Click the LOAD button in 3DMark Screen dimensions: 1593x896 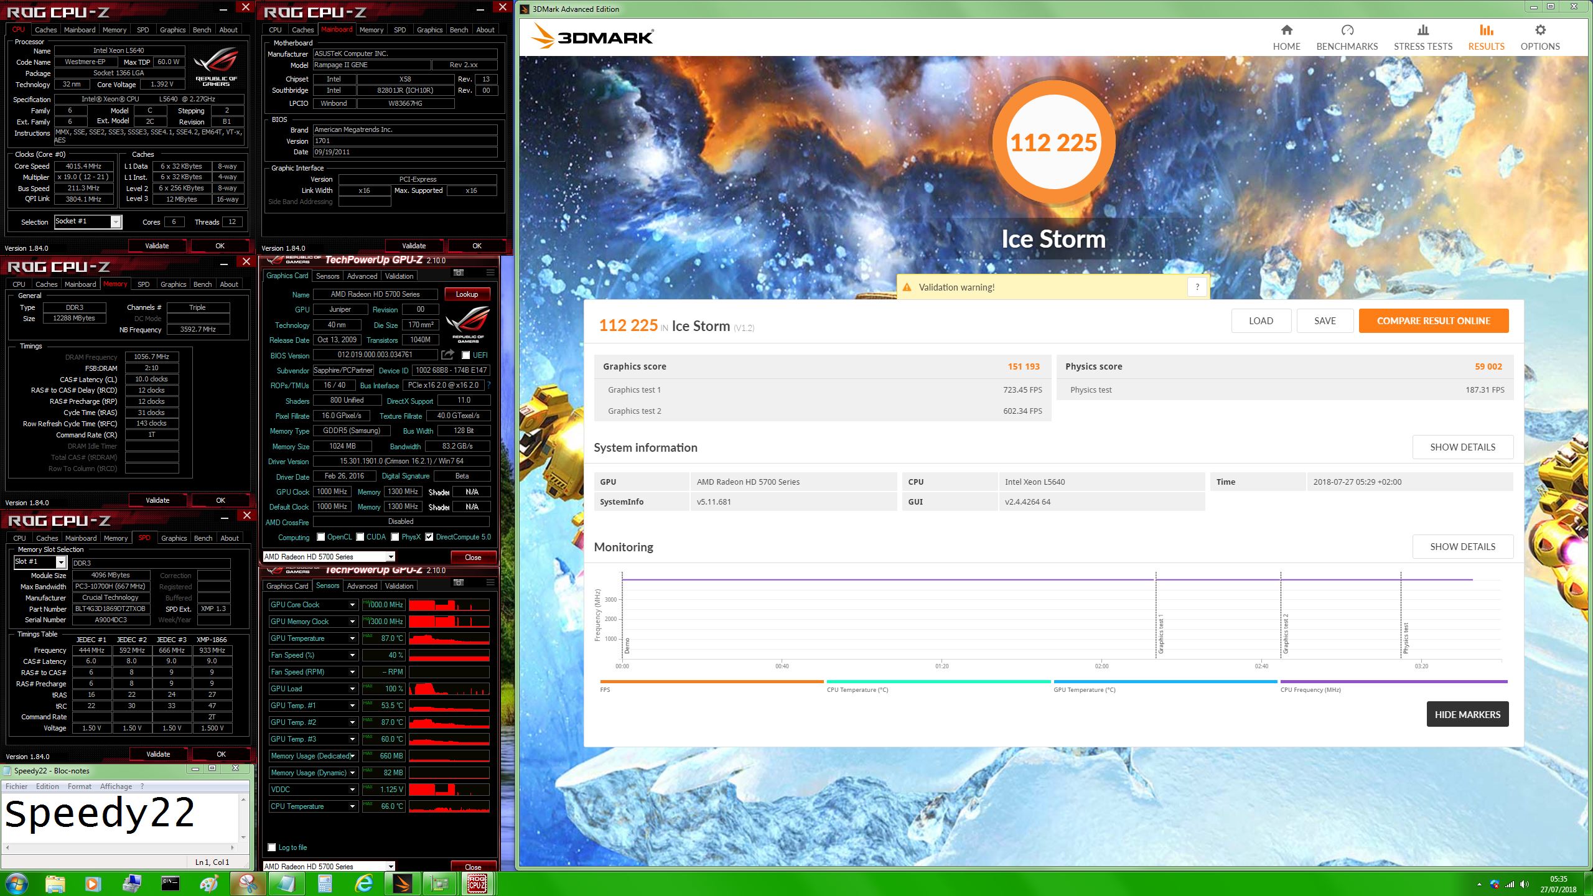(x=1261, y=321)
